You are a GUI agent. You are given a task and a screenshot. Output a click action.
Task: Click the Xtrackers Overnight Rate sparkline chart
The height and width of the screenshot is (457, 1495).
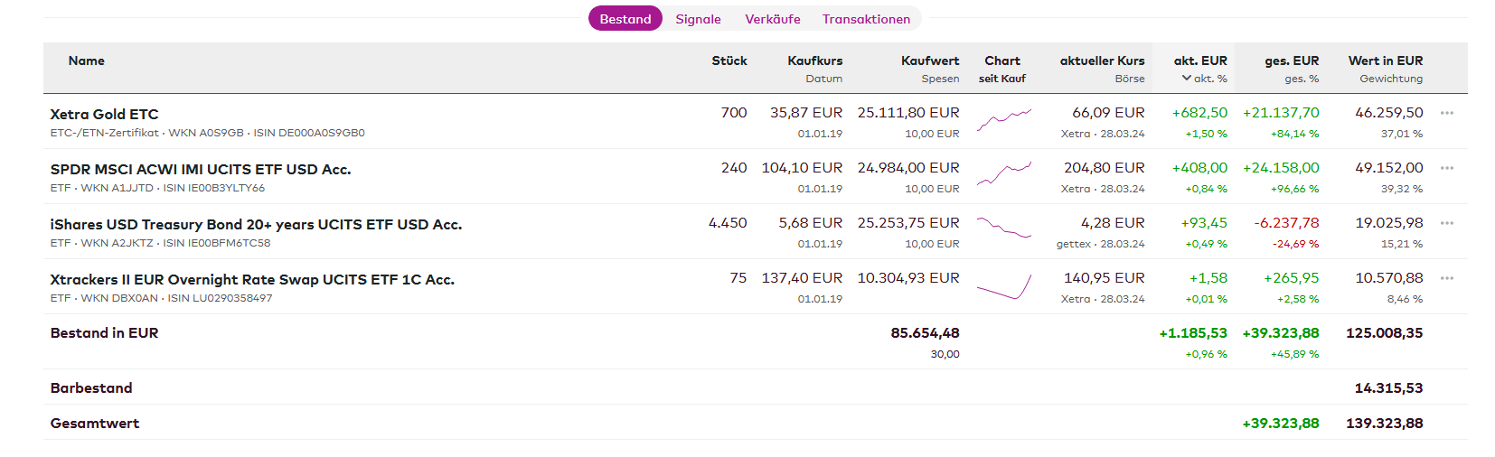coord(1003,288)
